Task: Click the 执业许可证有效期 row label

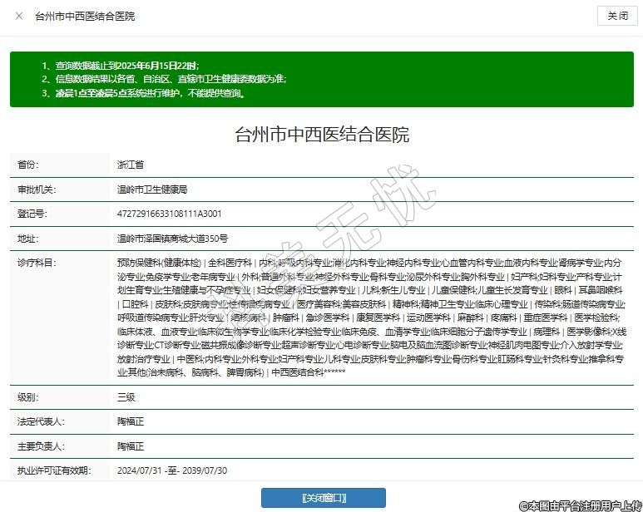Action: (54, 470)
